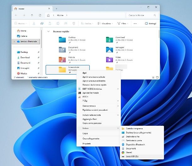Close the Home tab
192x166 pixels.
pyautogui.click(x=49, y=8)
